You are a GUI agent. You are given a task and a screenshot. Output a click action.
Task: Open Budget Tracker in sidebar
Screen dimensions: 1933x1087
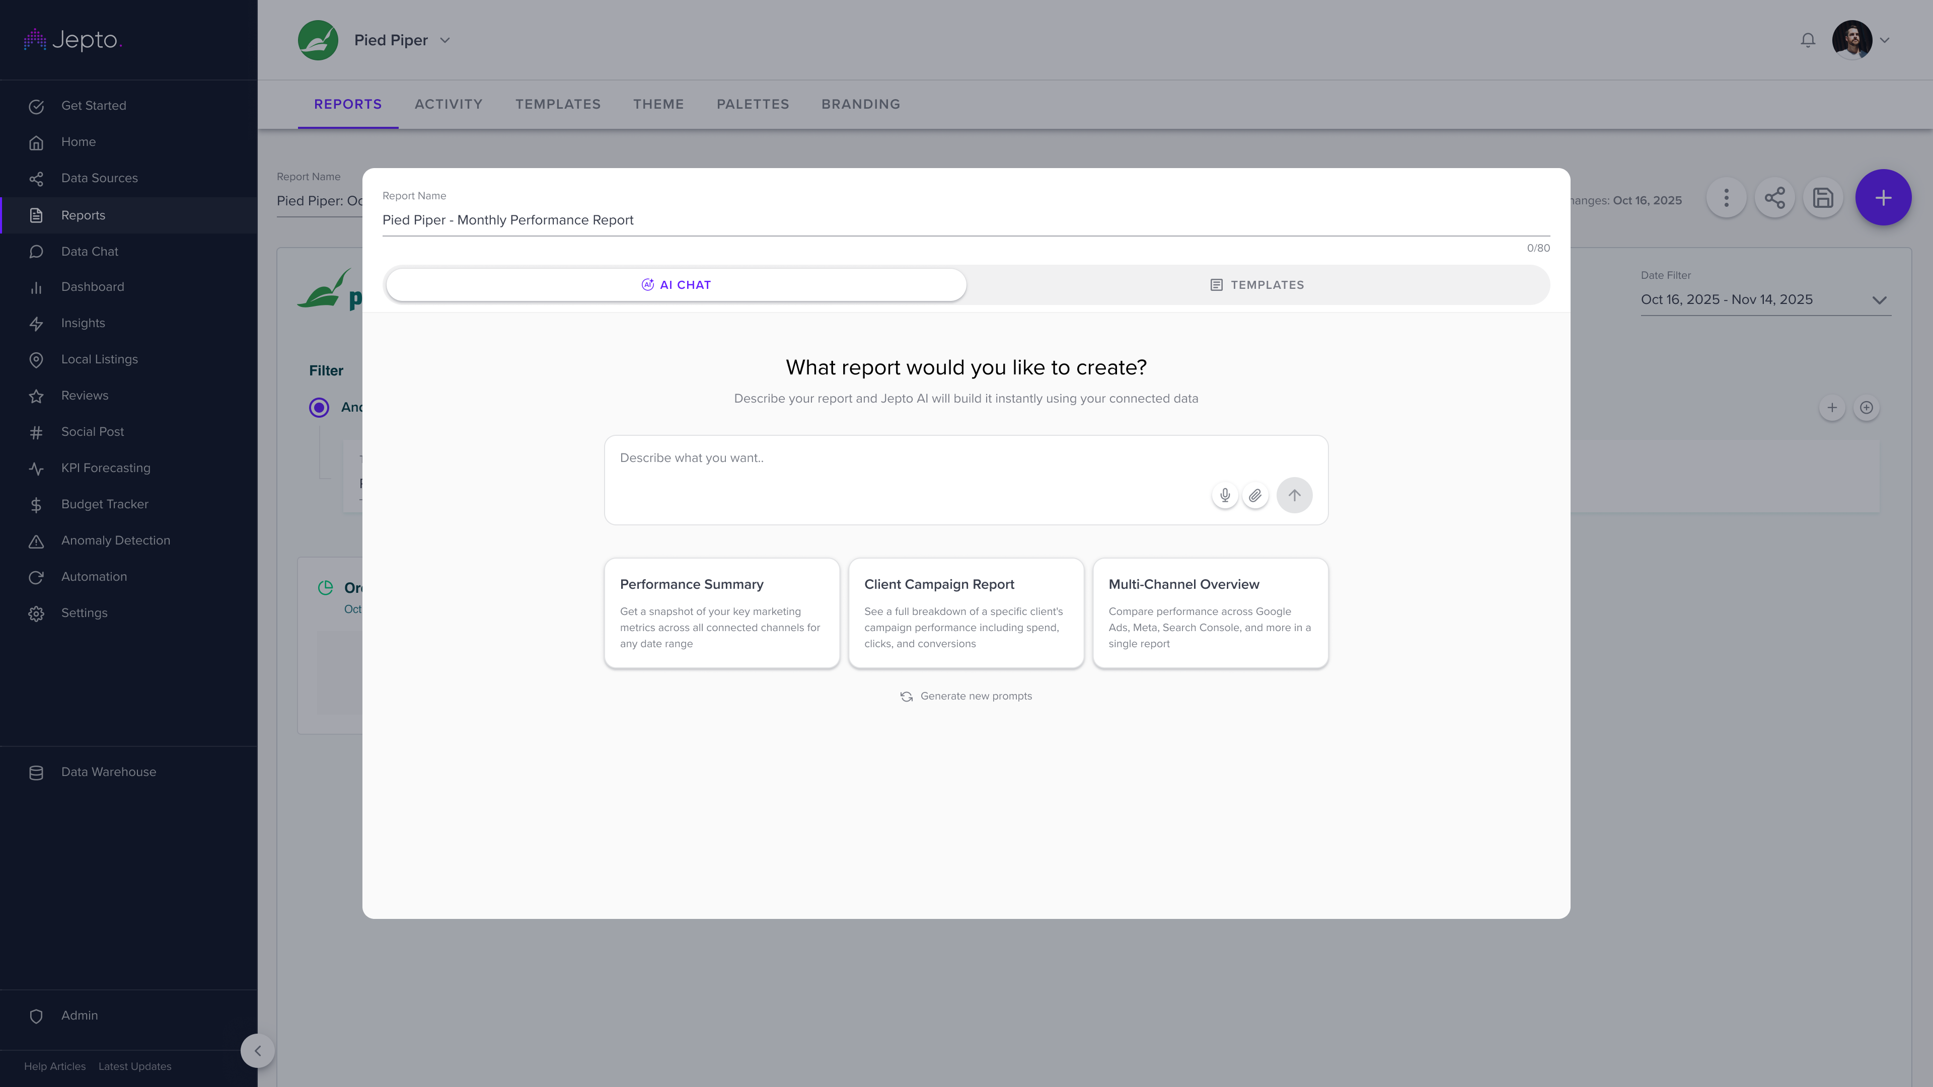[x=128, y=504]
